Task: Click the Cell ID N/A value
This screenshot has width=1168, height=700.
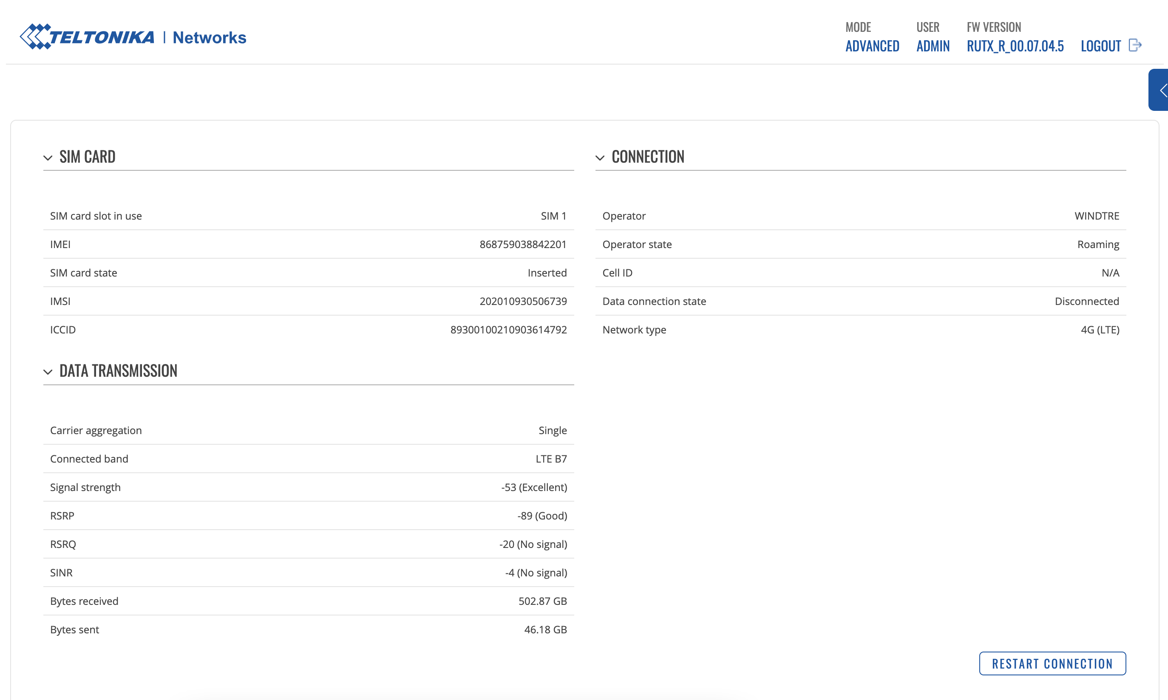Action: click(1111, 273)
